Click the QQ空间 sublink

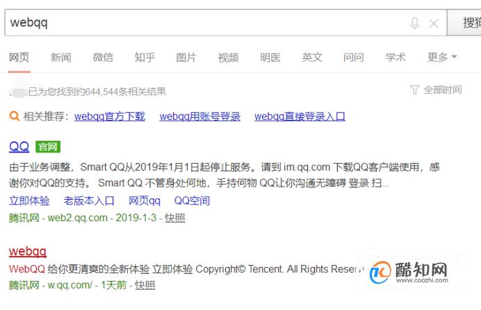pyautogui.click(x=192, y=200)
